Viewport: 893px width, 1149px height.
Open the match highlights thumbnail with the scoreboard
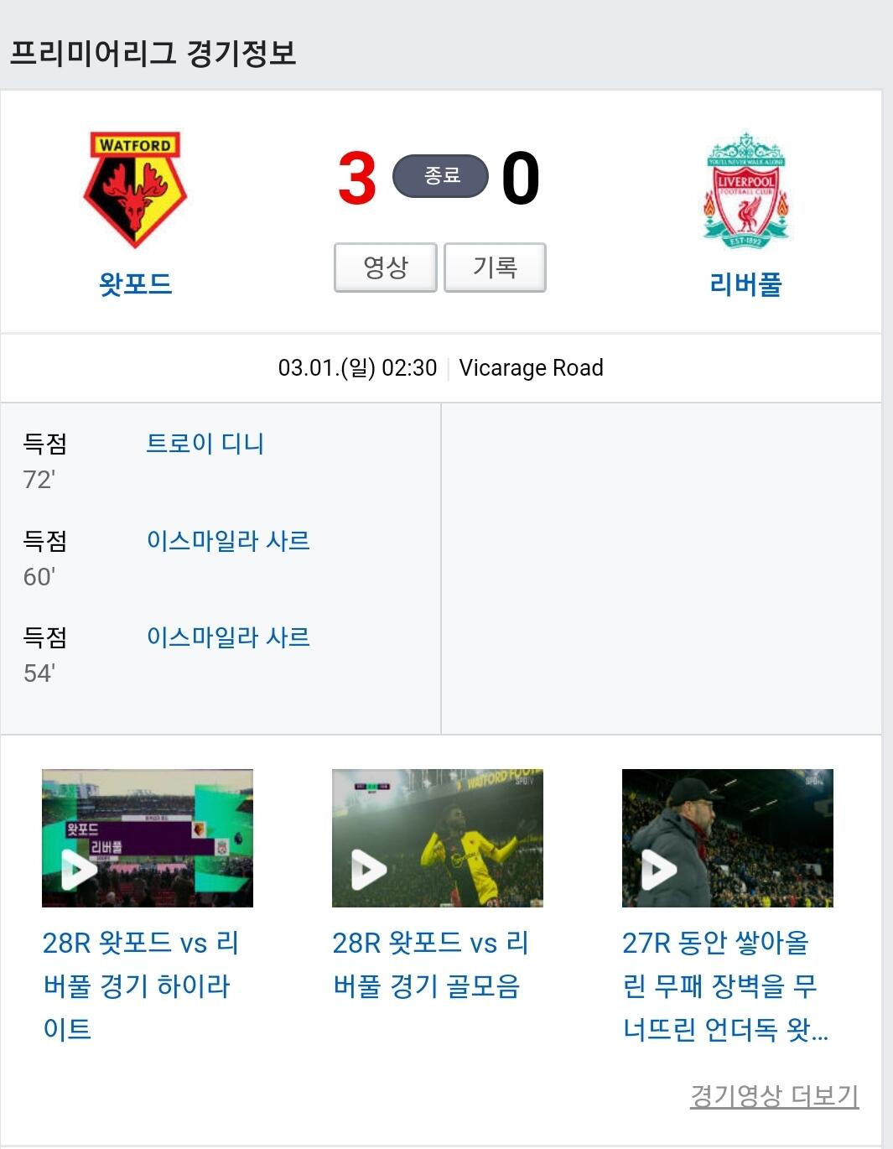[x=148, y=838]
